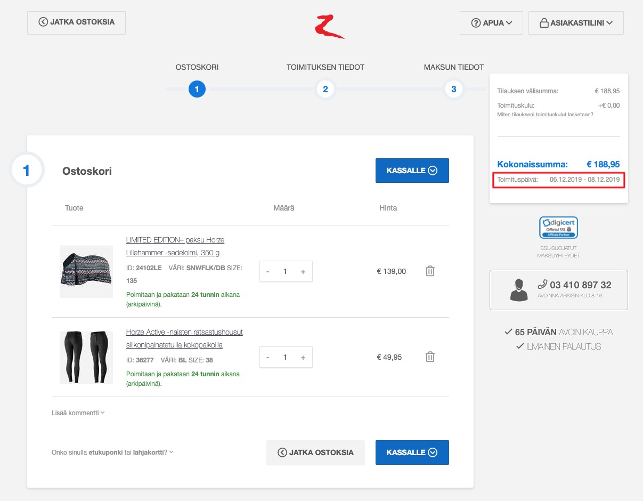The image size is (643, 501).
Task: Open the ASIAKASTILINI account dropdown
Action: click(576, 23)
